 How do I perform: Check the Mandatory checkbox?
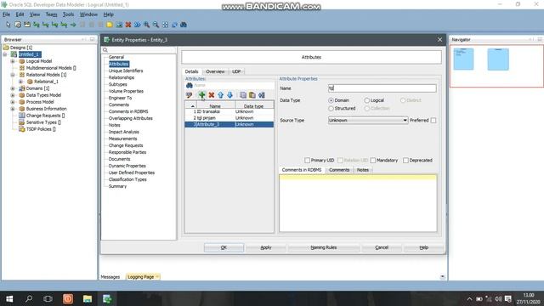[x=373, y=161]
